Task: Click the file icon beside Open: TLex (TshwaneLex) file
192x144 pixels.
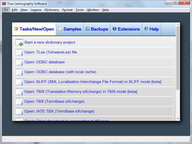Action: click(19, 52)
